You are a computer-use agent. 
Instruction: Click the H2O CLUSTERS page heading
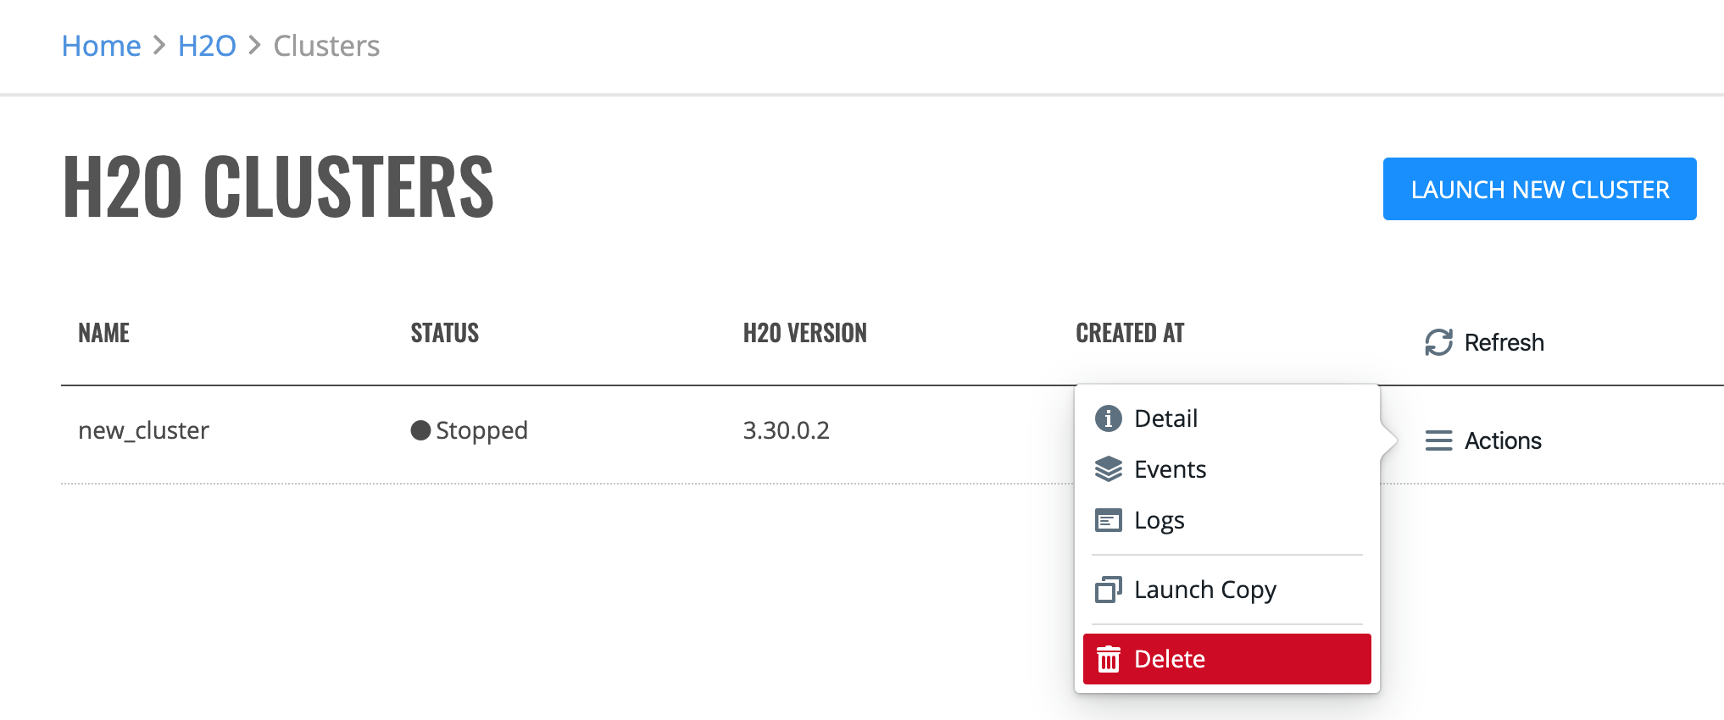[278, 186]
